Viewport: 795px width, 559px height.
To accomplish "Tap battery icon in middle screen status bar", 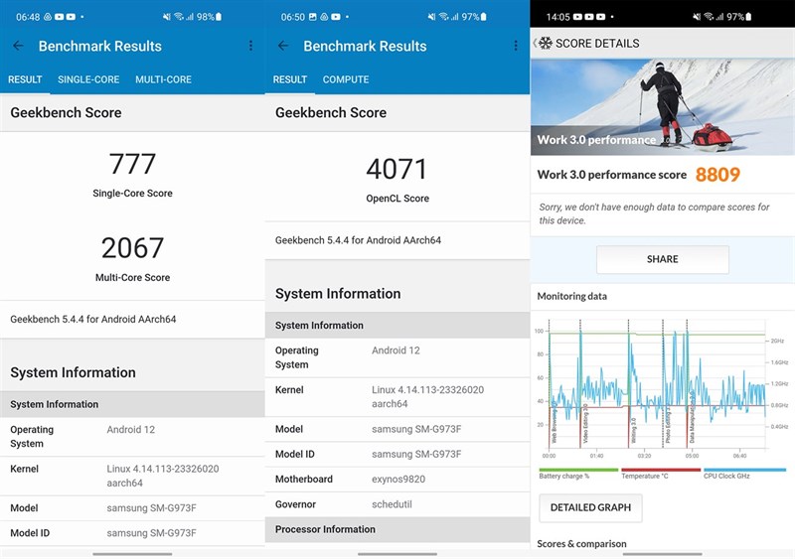I will click(x=484, y=17).
